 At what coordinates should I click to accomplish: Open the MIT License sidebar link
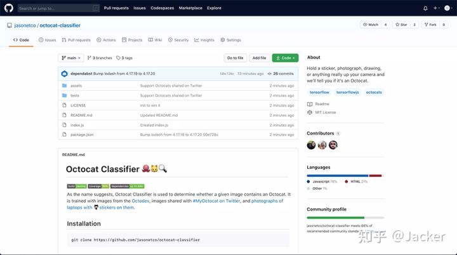click(321, 112)
